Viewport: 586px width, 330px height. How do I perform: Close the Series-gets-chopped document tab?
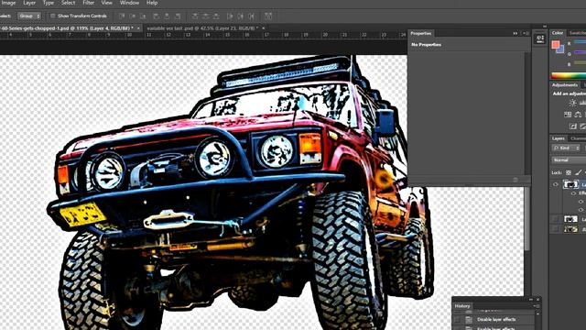138,28
